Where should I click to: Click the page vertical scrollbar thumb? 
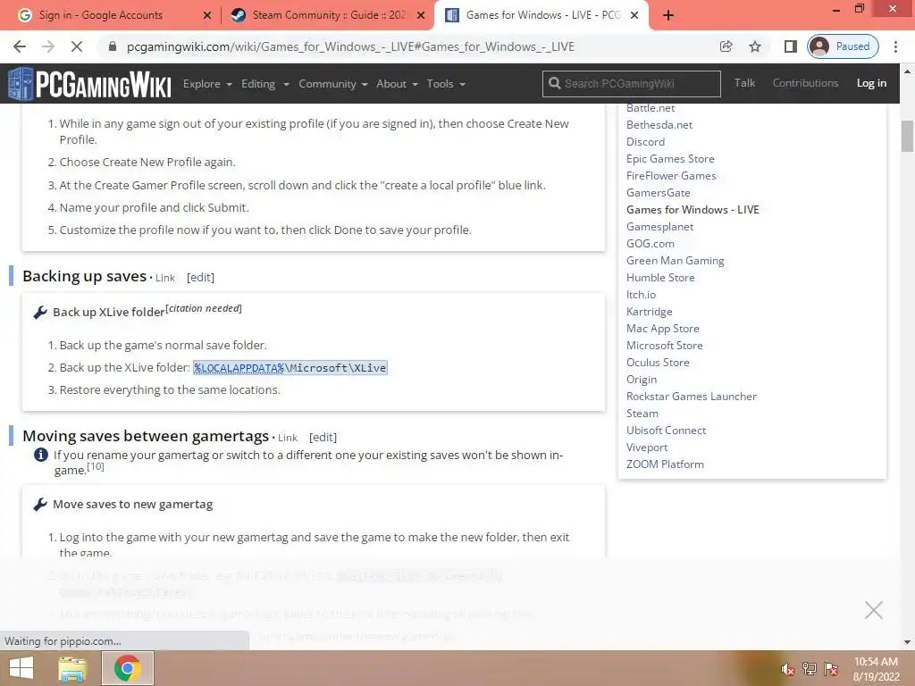907,136
